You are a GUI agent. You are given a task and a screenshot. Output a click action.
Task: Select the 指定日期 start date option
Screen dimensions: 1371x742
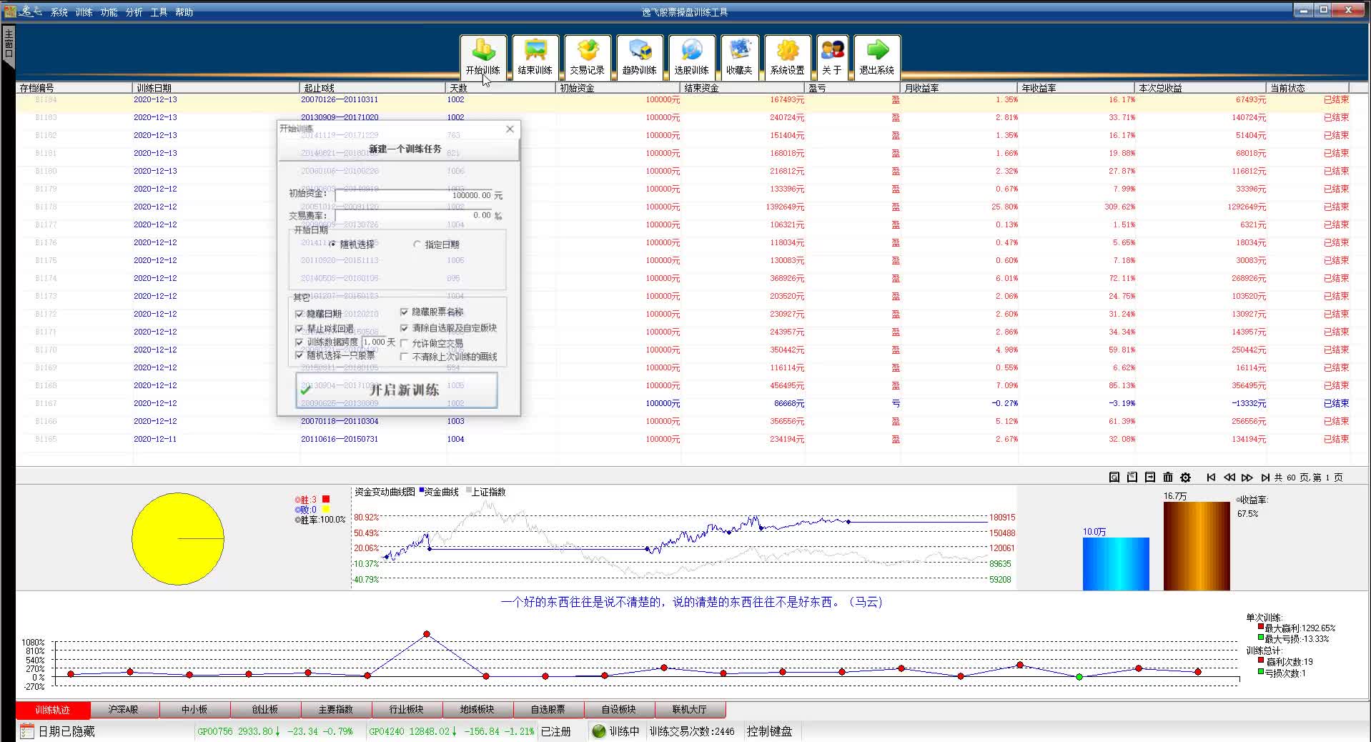(436, 244)
